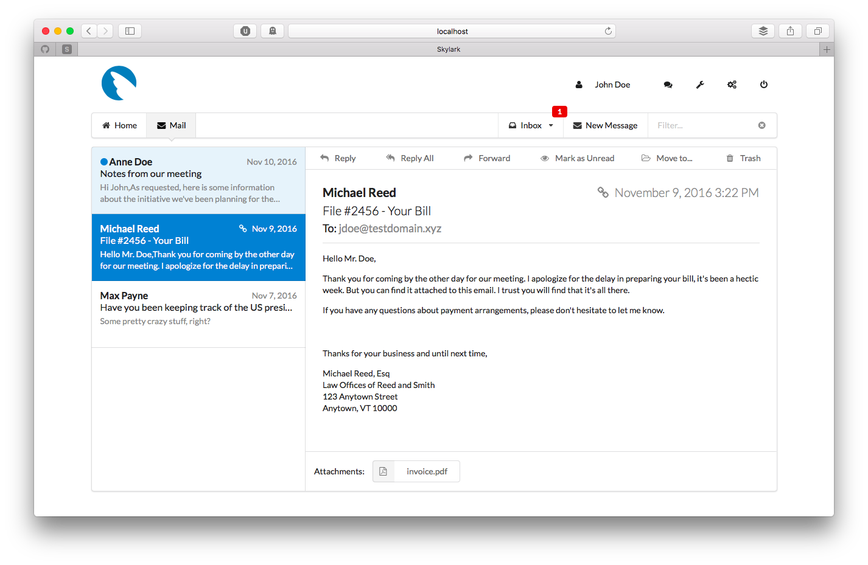Select the Skylark browser tab
Screen dimensions: 868x565
[449, 49]
